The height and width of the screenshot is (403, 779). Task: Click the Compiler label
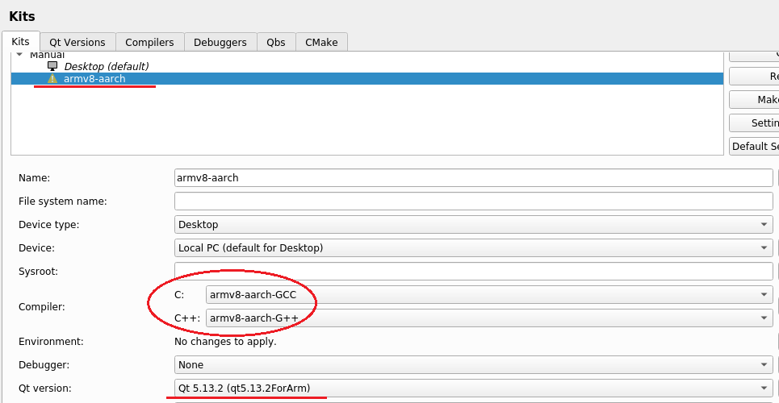(x=42, y=307)
